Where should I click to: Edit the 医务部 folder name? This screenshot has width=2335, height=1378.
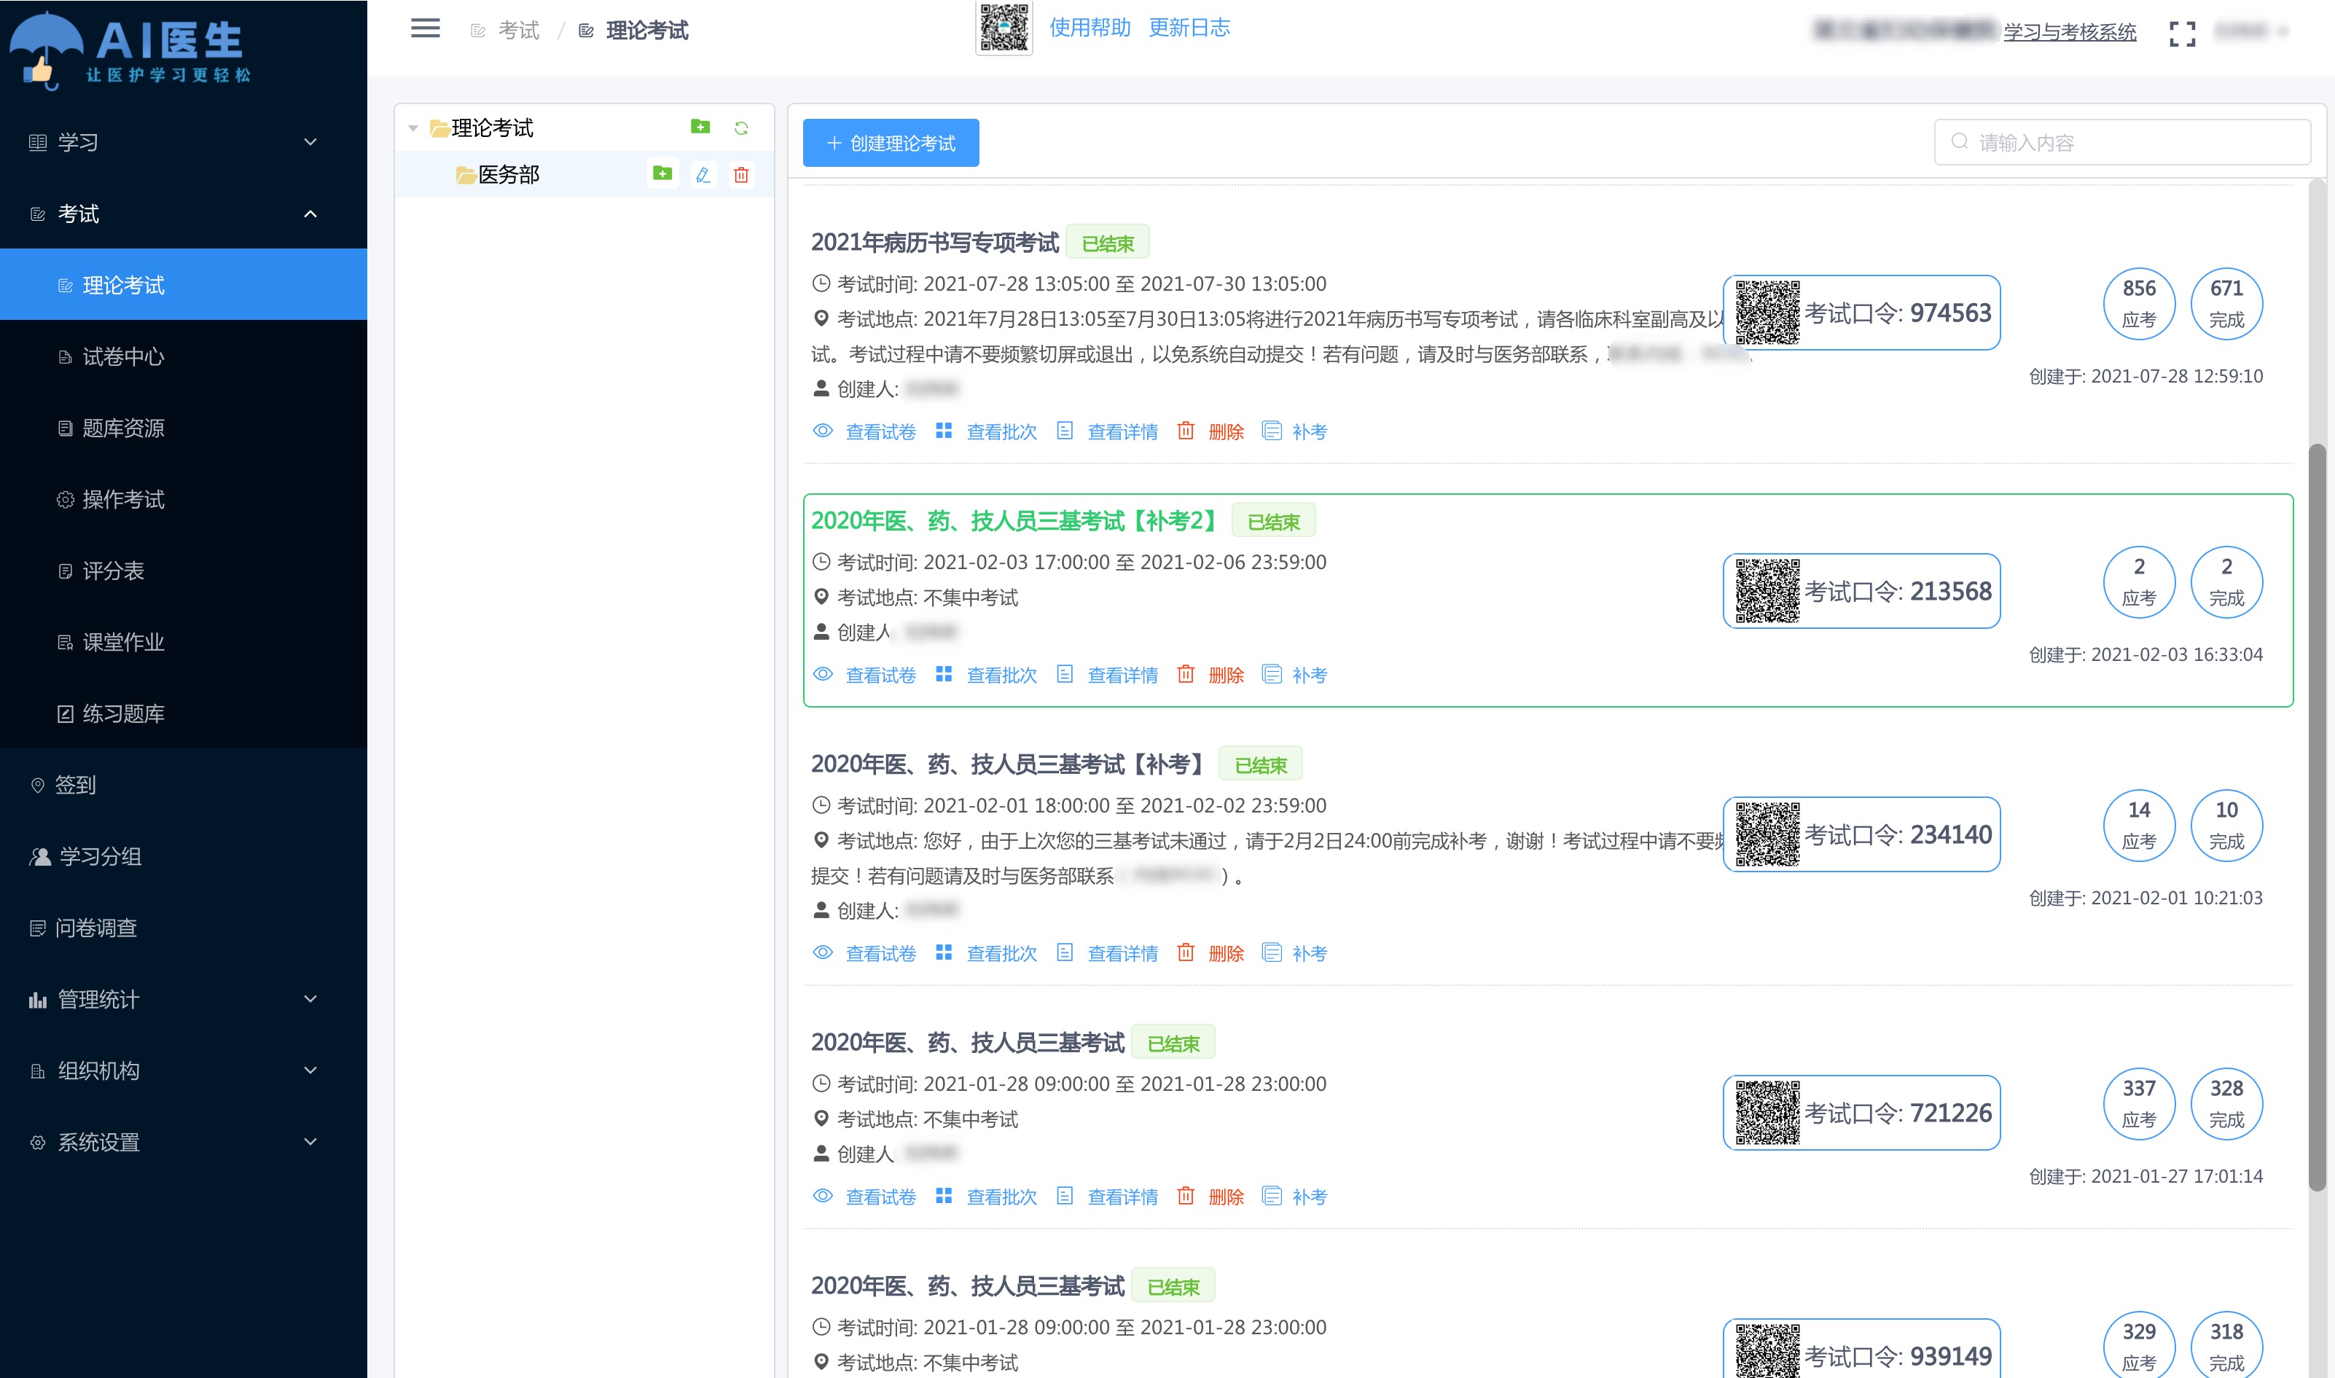(703, 175)
